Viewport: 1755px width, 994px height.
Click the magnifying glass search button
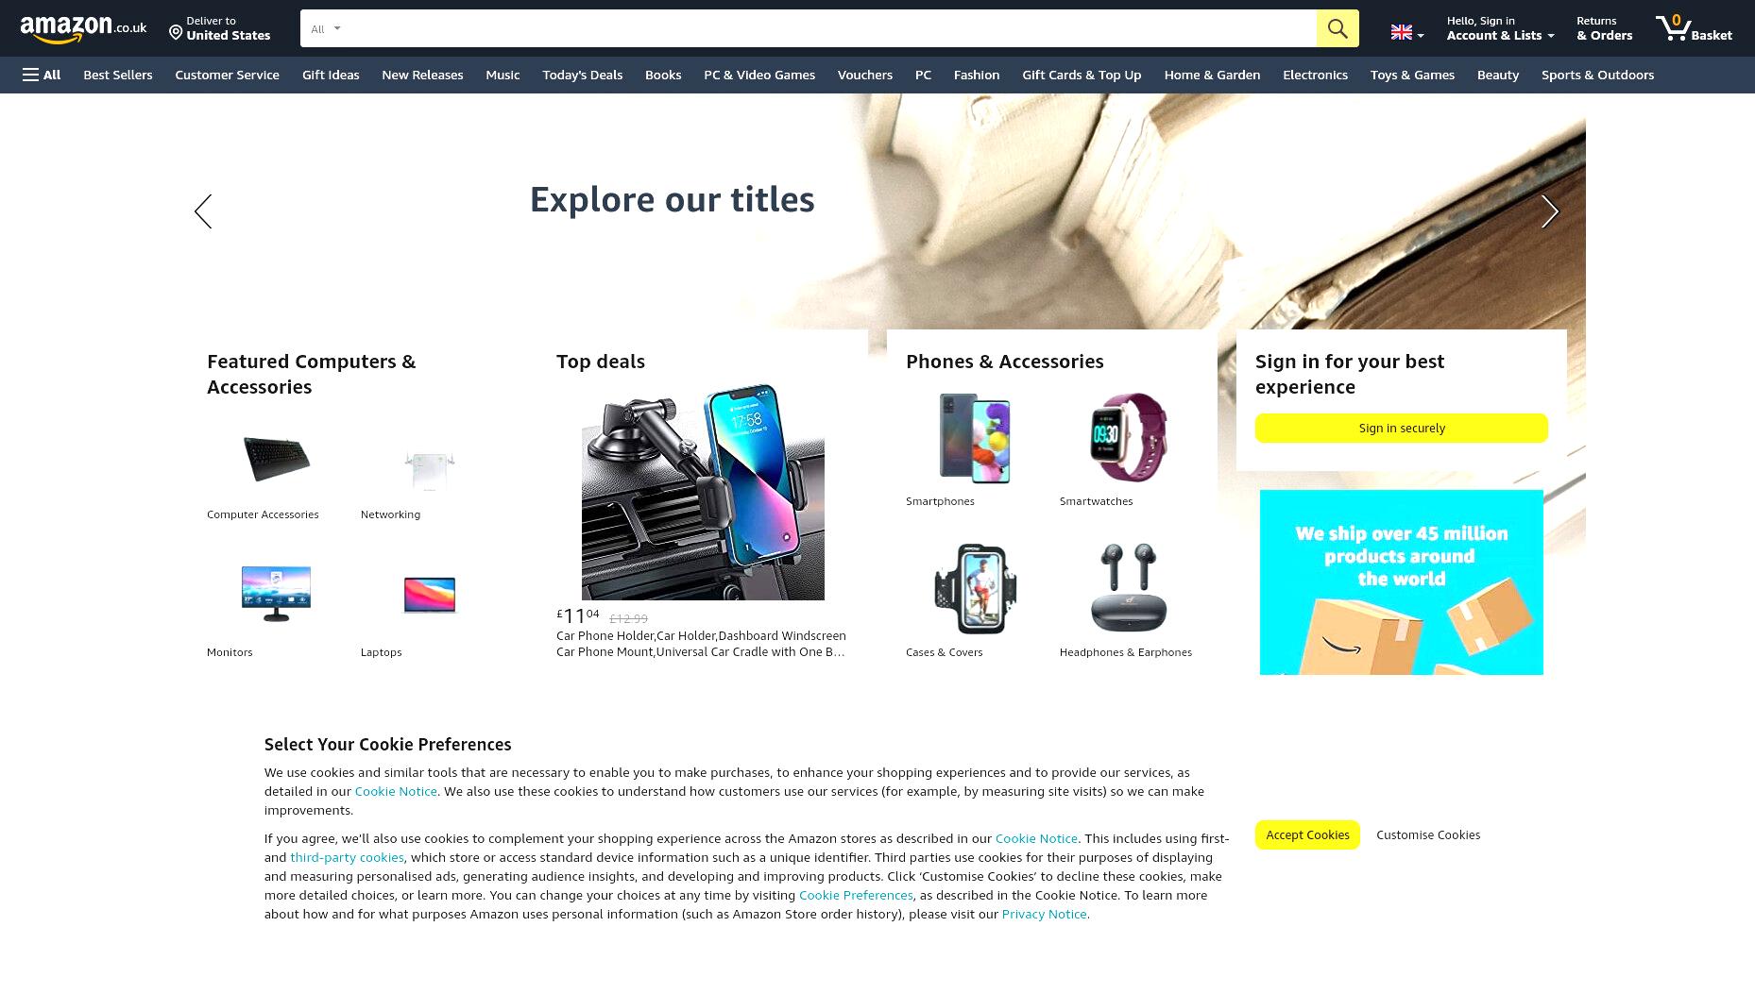point(1338,28)
